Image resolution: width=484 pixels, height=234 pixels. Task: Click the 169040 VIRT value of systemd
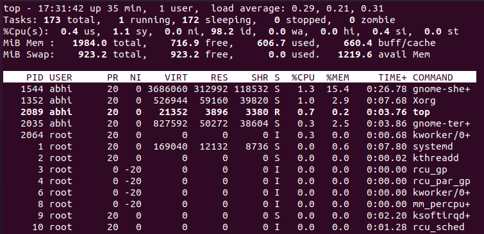click(170, 146)
